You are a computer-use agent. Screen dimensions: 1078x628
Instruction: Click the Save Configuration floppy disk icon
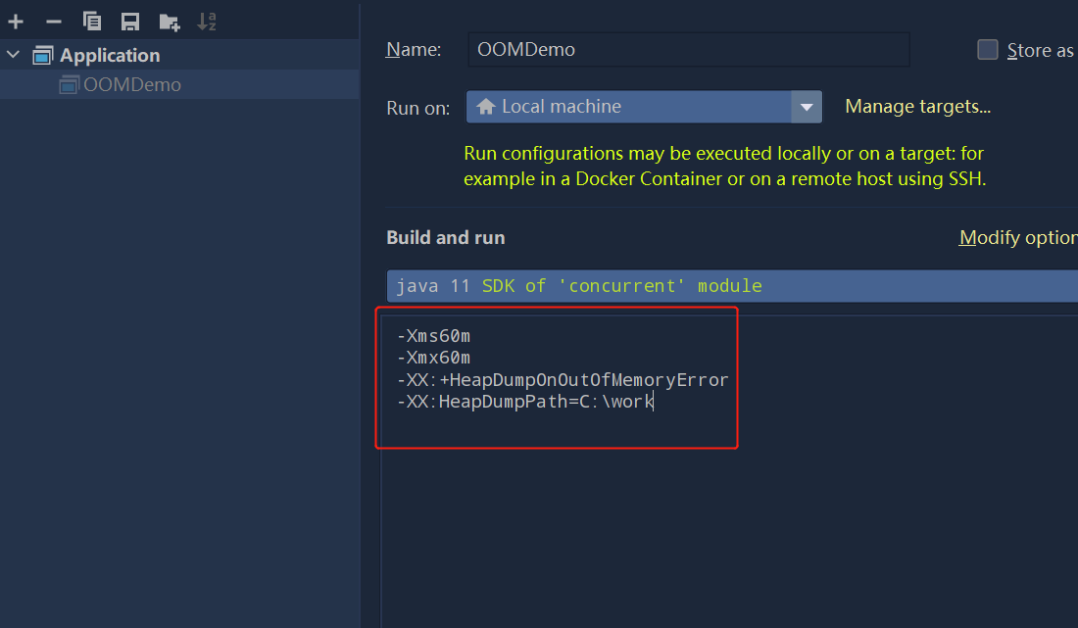coord(129,21)
